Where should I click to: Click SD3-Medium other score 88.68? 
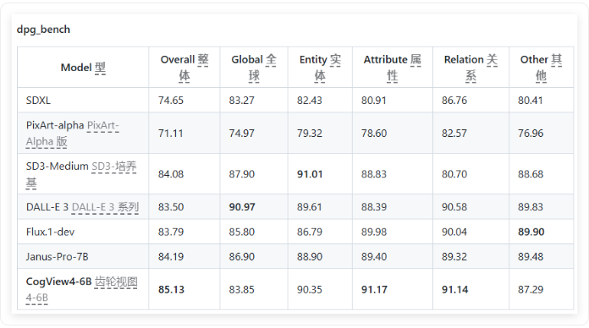tap(531, 174)
